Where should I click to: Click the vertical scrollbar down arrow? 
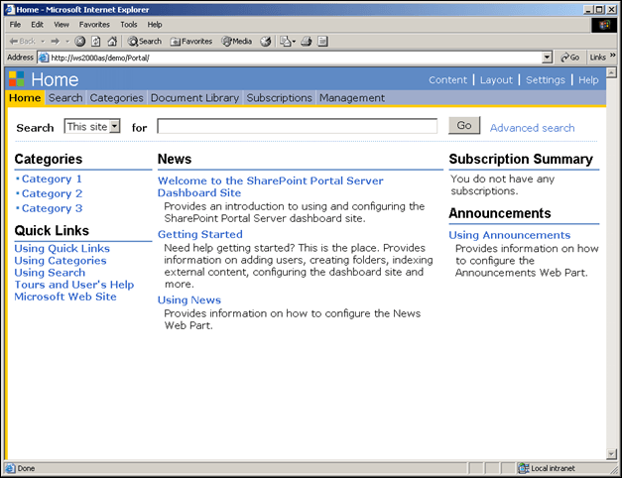(611, 454)
